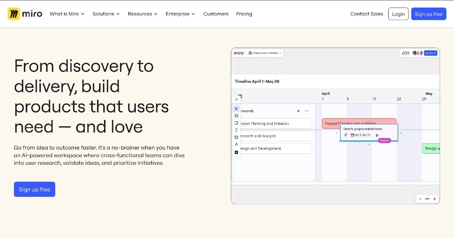Click the Miro logo in the header
The image size is (454, 238).
(25, 14)
